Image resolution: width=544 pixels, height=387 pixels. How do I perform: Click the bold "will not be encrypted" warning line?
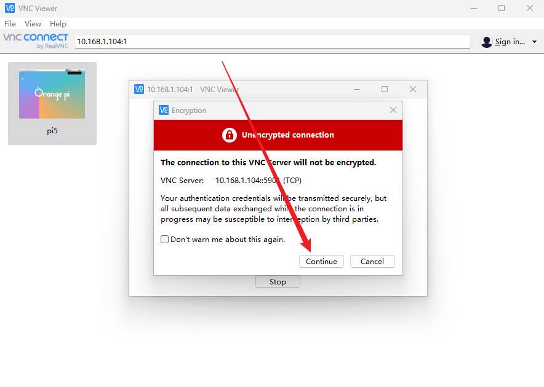[268, 163]
